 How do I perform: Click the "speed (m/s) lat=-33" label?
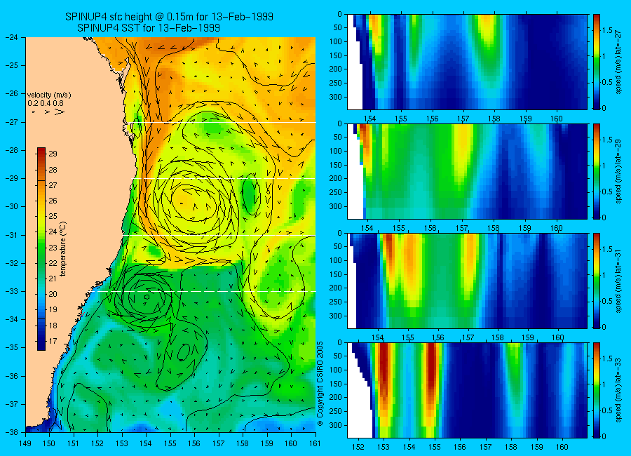coord(618,390)
